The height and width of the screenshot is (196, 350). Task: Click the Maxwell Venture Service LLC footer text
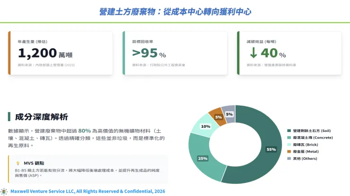click(87, 191)
